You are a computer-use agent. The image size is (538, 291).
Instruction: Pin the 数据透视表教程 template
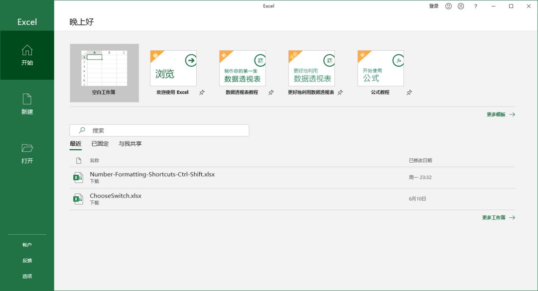[x=271, y=93]
